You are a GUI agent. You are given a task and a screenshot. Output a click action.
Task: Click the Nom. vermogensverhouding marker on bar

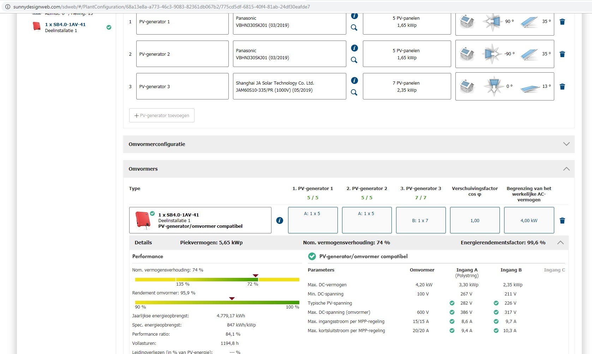256,276
